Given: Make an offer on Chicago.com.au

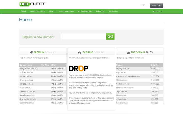Looking at the screenshot, I should click(57, 84).
